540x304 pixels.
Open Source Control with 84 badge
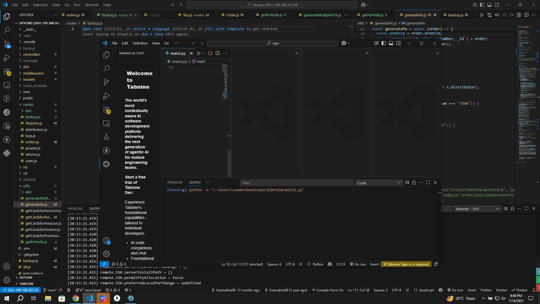(x=7, y=44)
